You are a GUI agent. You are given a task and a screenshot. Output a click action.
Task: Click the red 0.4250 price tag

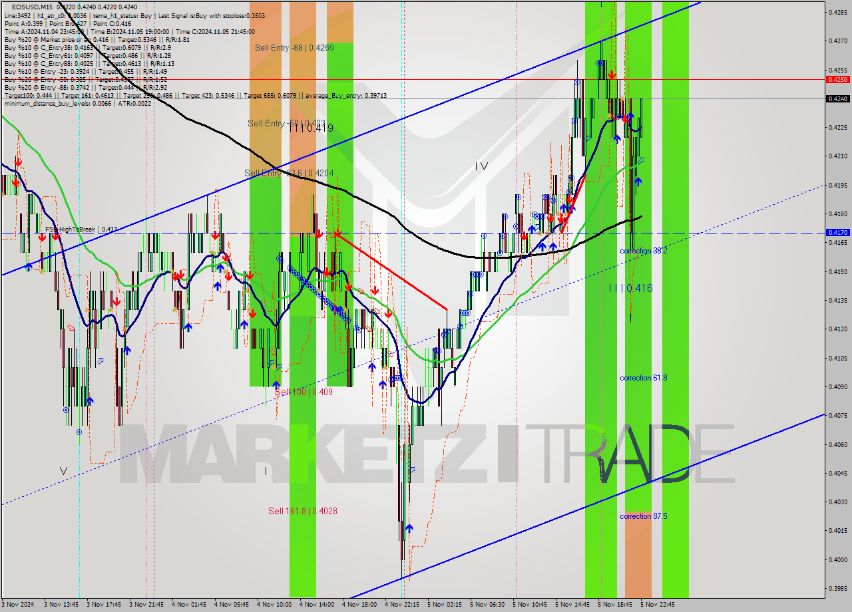pos(837,79)
